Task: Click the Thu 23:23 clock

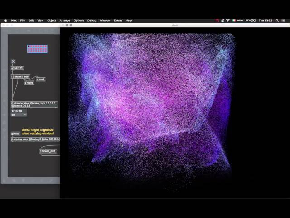Action: (266, 20)
